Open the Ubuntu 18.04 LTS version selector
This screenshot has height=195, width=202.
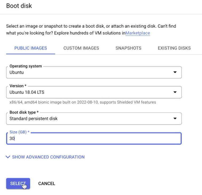[94, 92]
